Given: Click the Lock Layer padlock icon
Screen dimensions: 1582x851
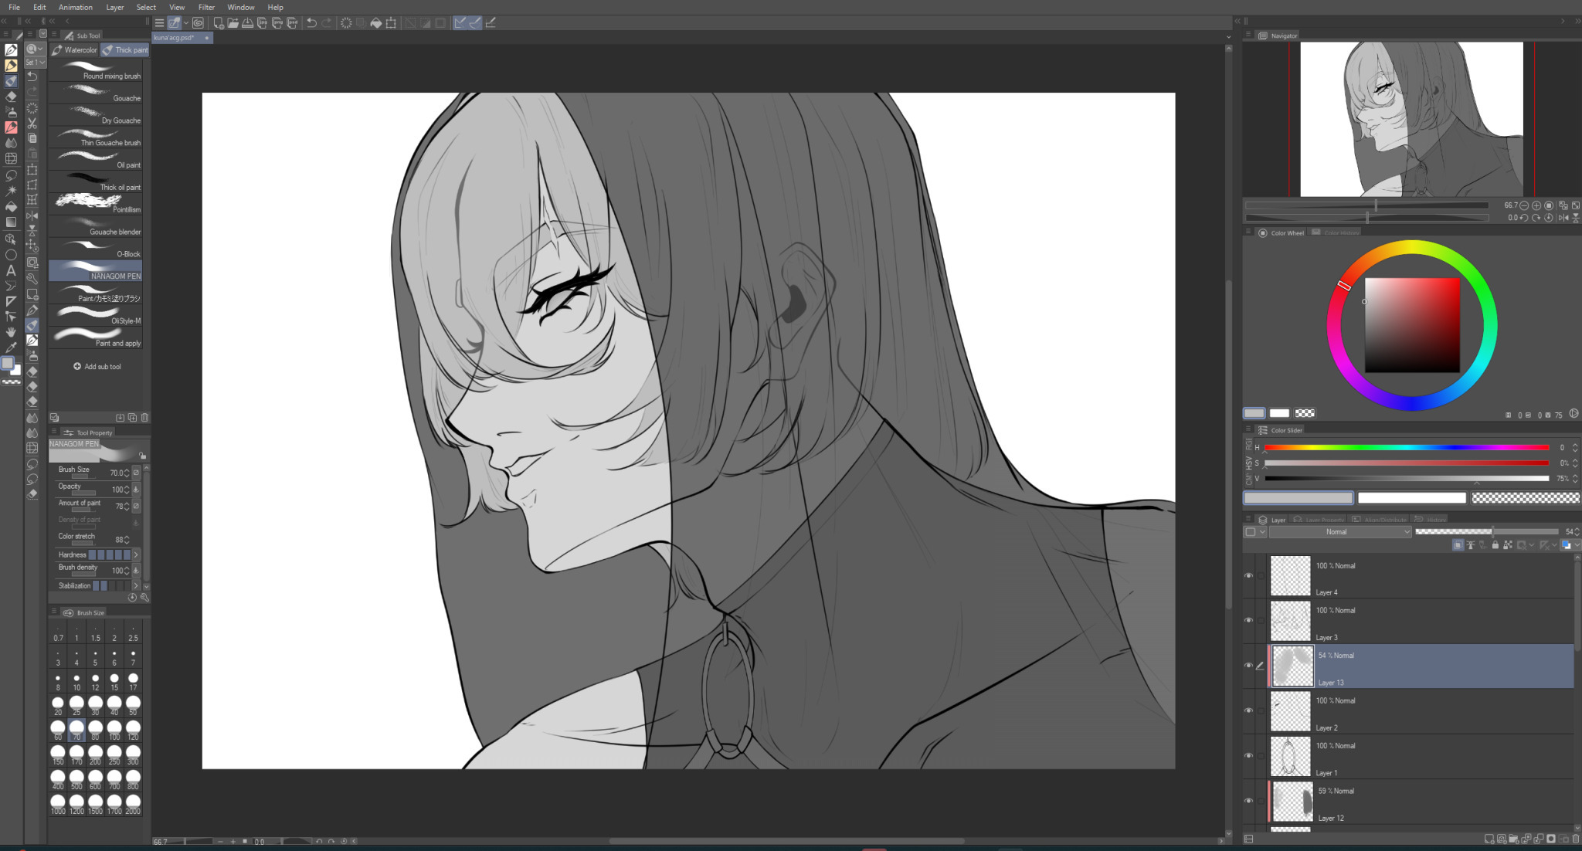Looking at the screenshot, I should (1495, 545).
